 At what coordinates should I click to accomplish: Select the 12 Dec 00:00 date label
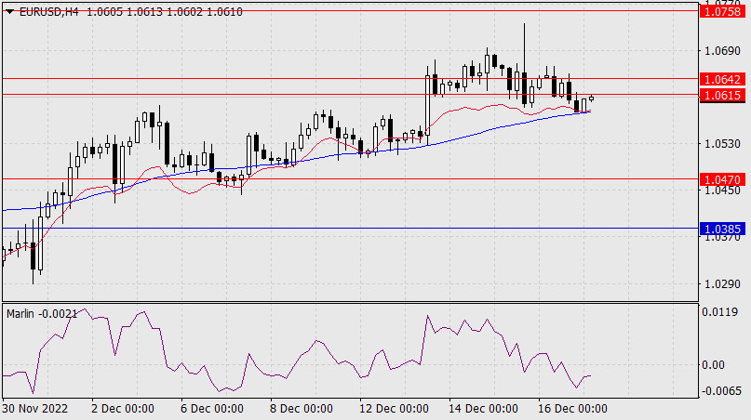(x=394, y=409)
